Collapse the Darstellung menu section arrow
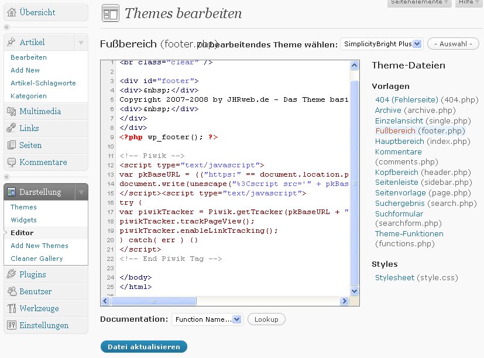 coord(81,192)
